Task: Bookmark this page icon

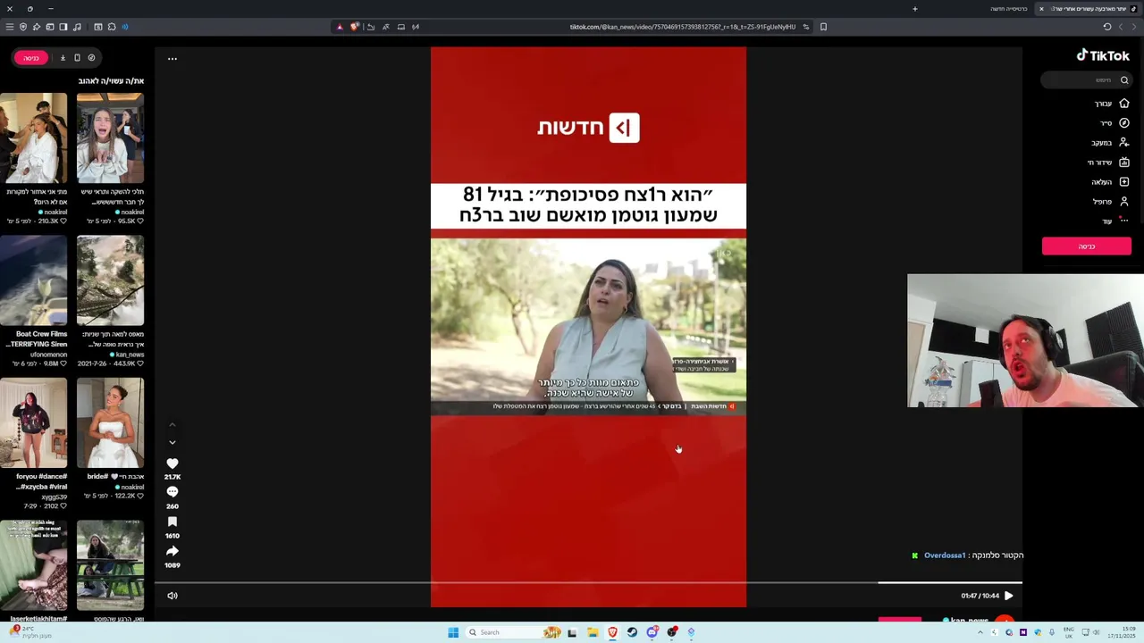Action: coord(823,27)
